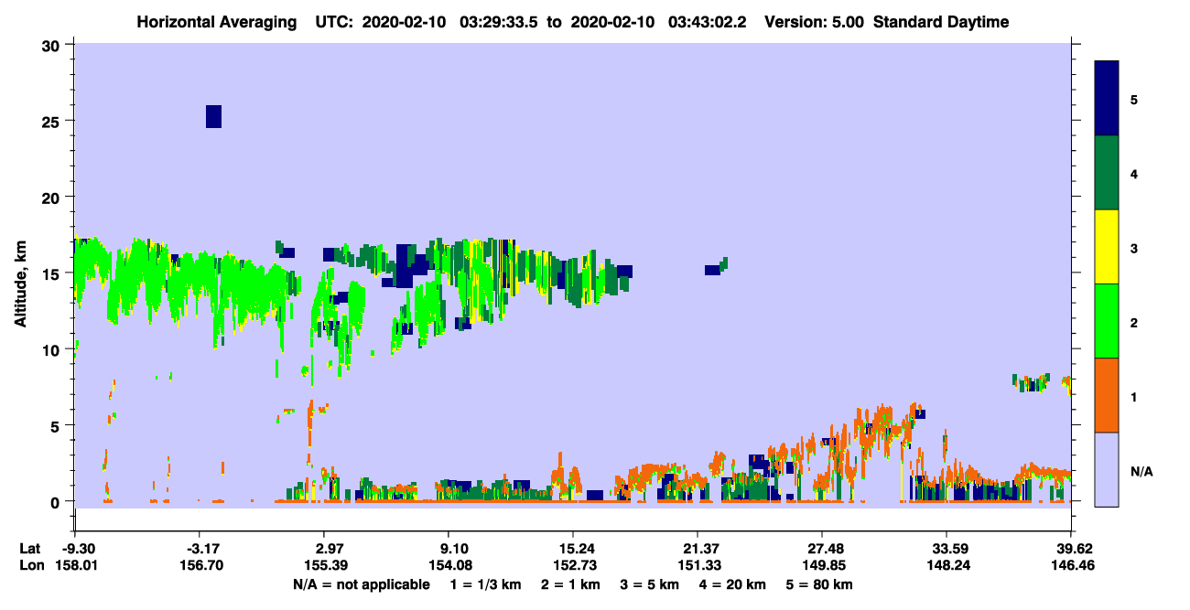This screenshot has height=610, width=1190.
Task: Click the 'N/A = not applicable' legend text
Action: click(361, 584)
